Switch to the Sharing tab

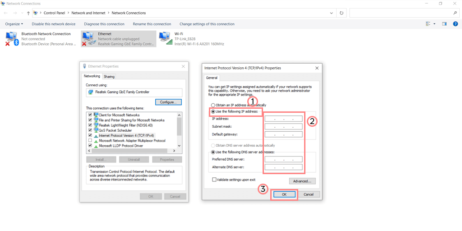[109, 77]
